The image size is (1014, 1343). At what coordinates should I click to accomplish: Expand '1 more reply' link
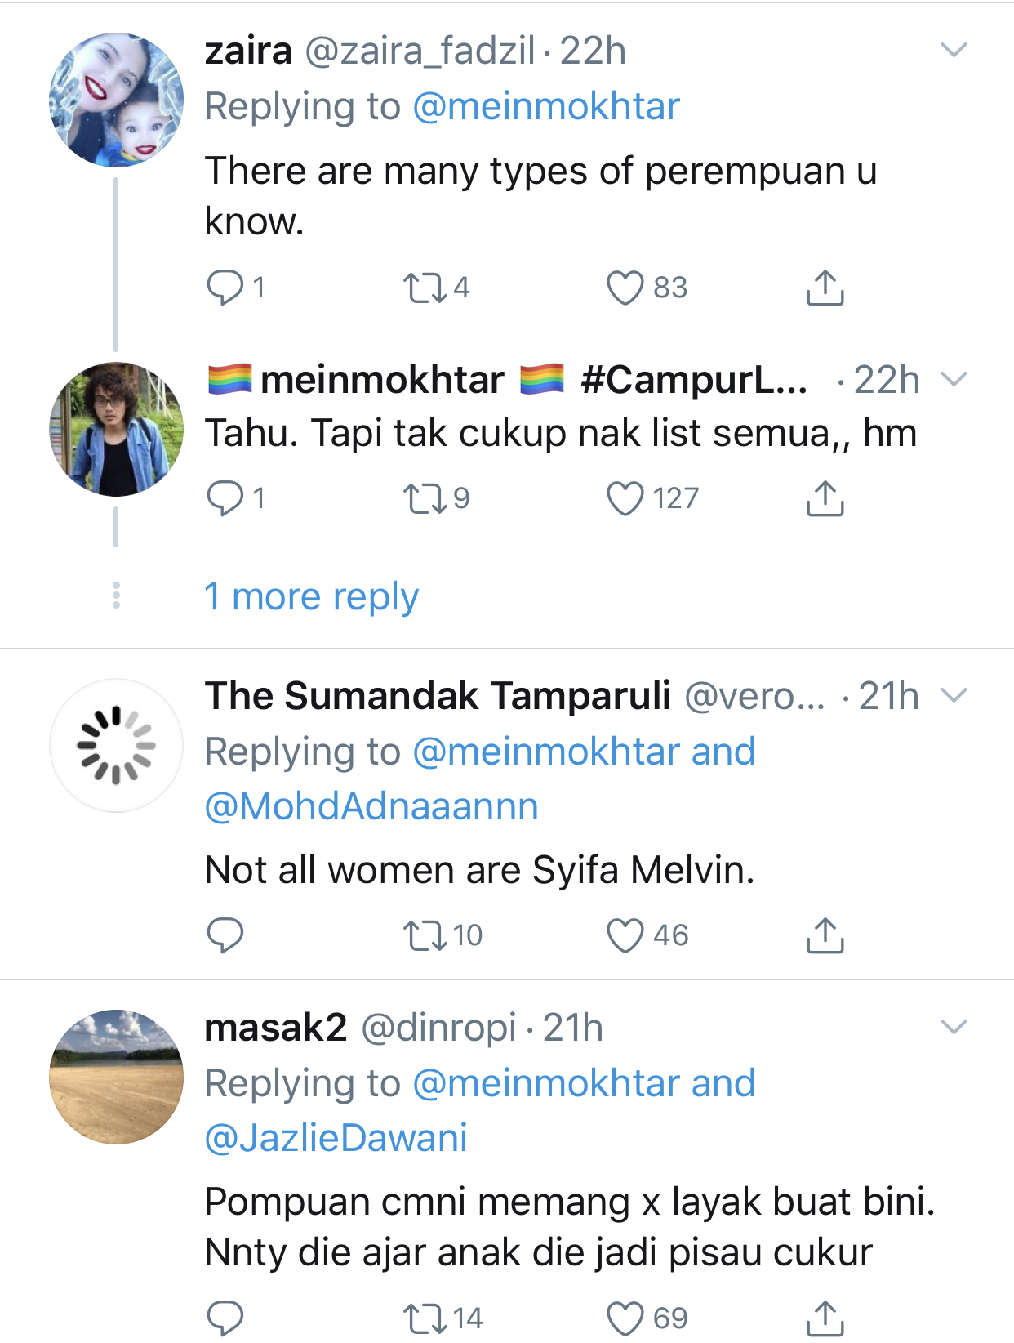(311, 597)
